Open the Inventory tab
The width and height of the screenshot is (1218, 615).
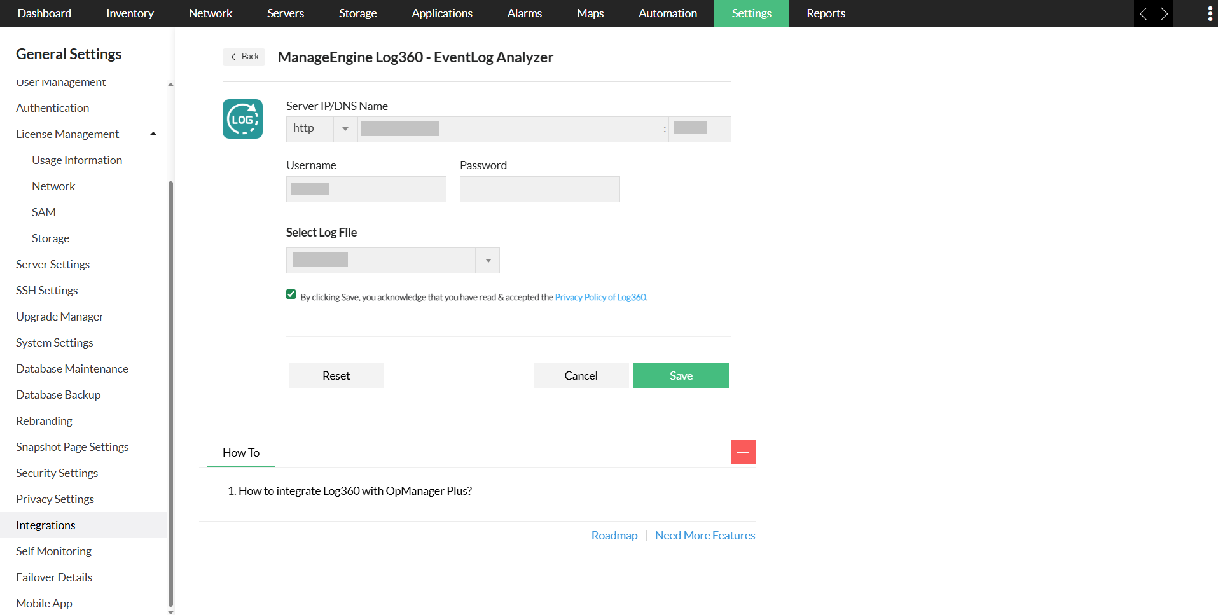[130, 13]
